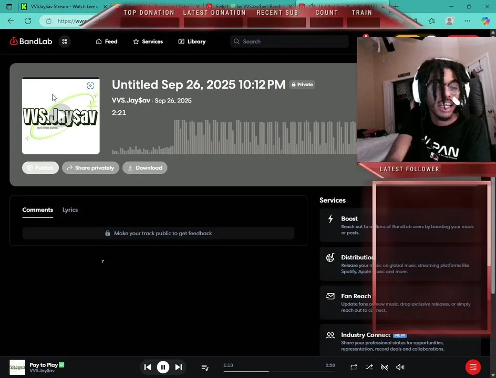Click the browser back arrow
496x378 pixels.
11,21
